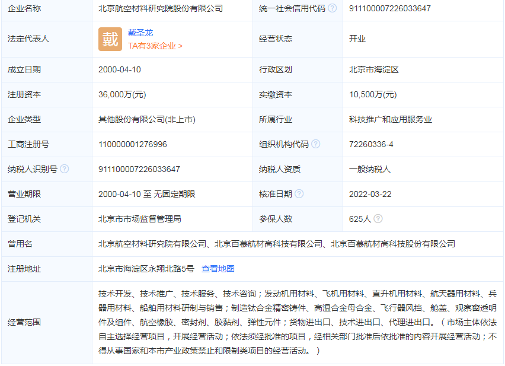The width and height of the screenshot is (505, 366).
Task: Click business status value 开业
Action: click(x=357, y=39)
